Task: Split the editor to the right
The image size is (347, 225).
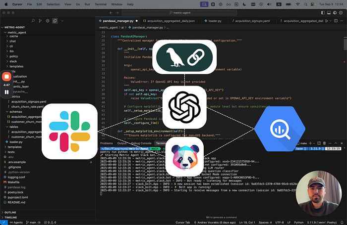Action: pyautogui.click(x=336, y=21)
